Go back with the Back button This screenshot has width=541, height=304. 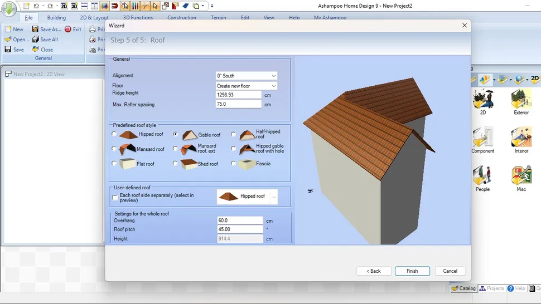tap(374, 271)
